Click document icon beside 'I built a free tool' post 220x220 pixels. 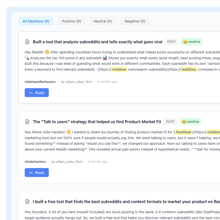tap(27, 202)
